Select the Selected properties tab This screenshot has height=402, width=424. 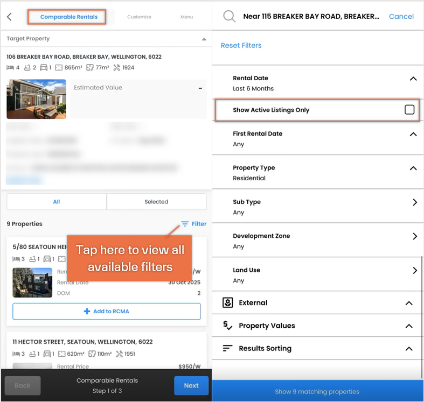[x=156, y=202]
